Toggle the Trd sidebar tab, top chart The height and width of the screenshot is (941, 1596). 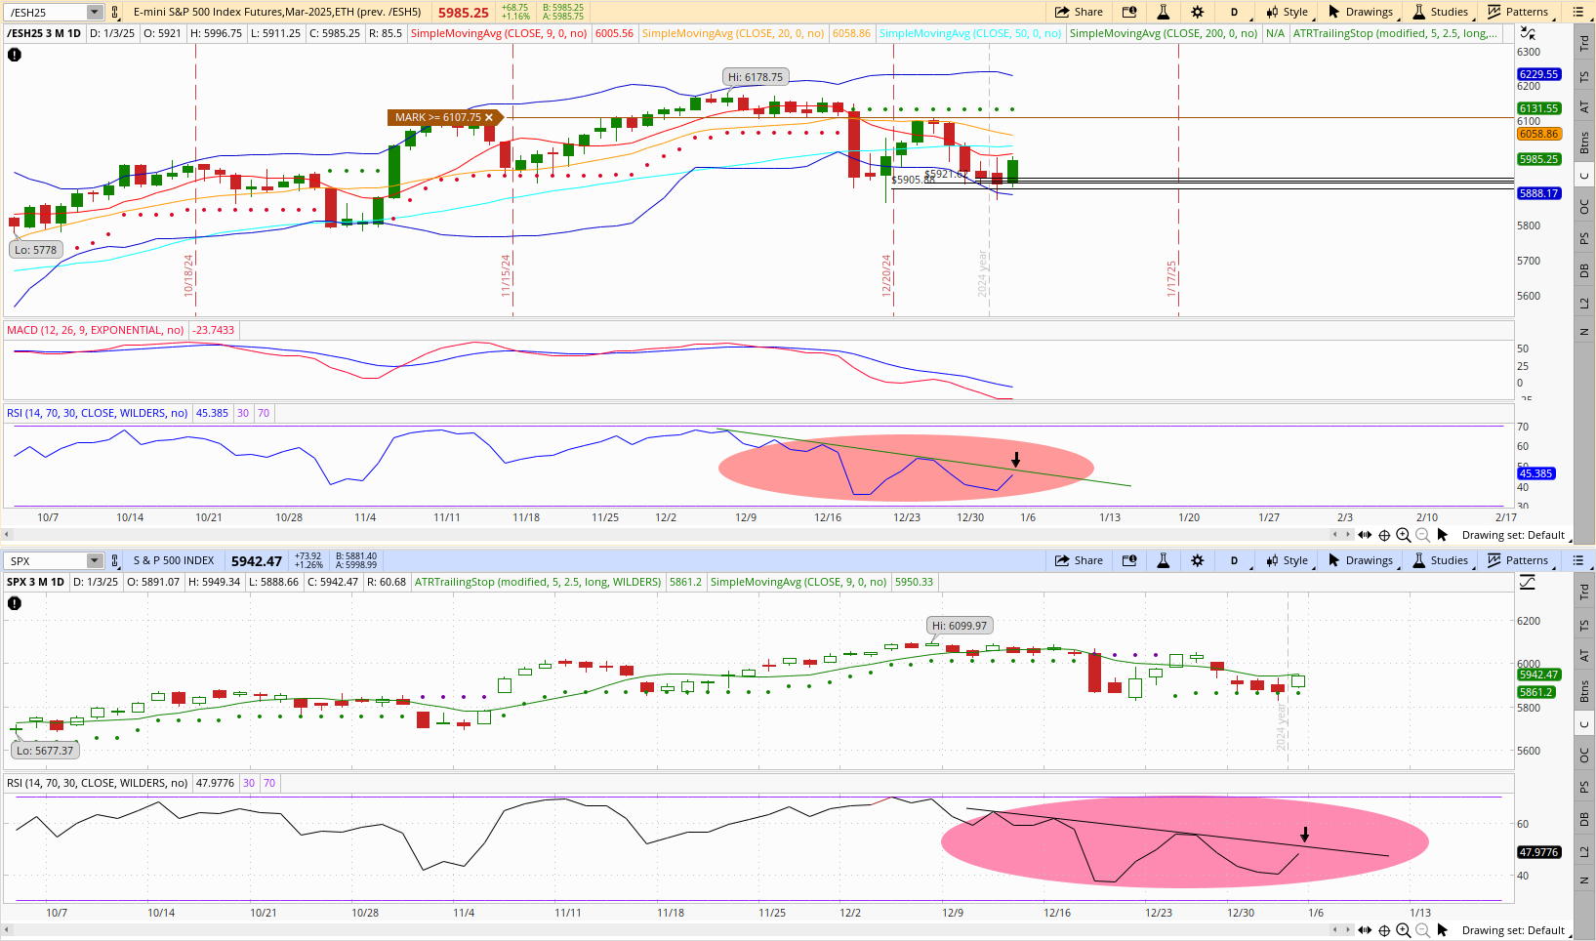(1584, 43)
